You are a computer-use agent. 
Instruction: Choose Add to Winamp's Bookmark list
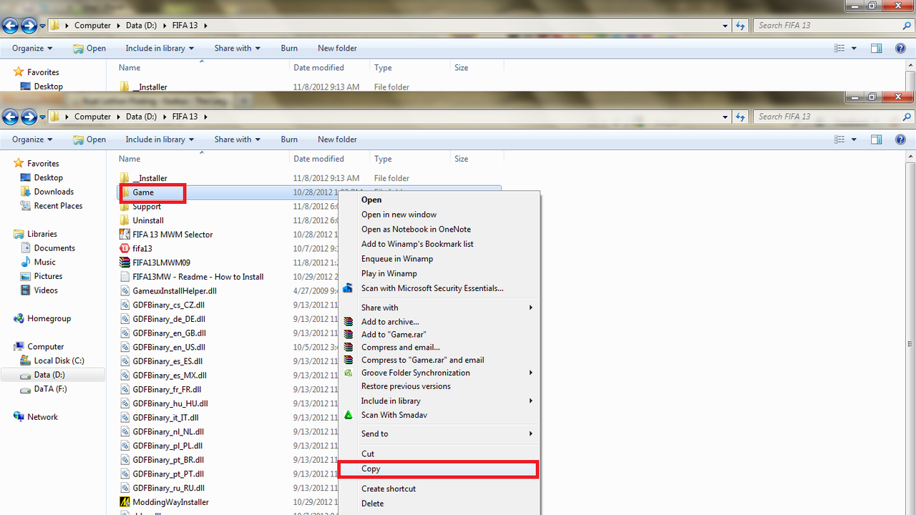coord(438,244)
